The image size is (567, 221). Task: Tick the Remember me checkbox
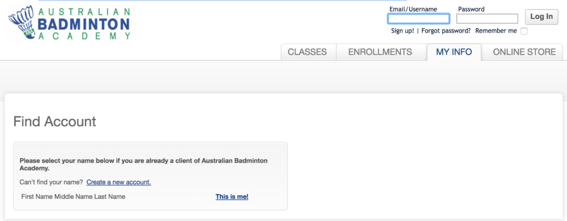(524, 31)
